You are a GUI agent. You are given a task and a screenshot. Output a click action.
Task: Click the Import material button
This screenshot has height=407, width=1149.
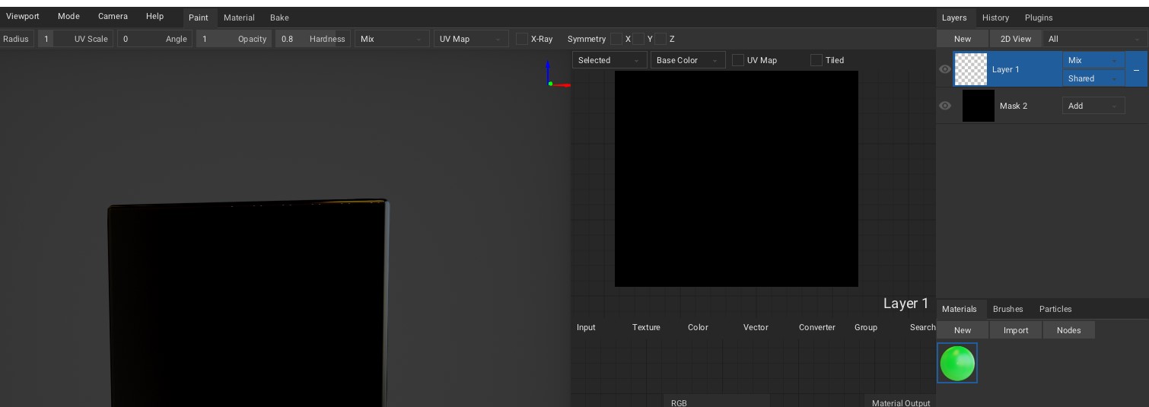(x=1016, y=330)
